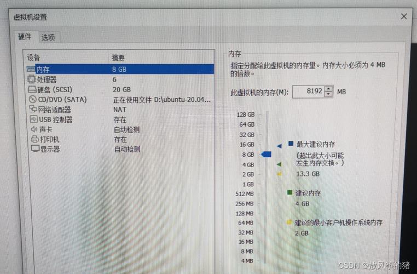Click the yellow minimum guest OS memory arrow marker
Viewport: 417px width, 274px height.
click(x=279, y=174)
